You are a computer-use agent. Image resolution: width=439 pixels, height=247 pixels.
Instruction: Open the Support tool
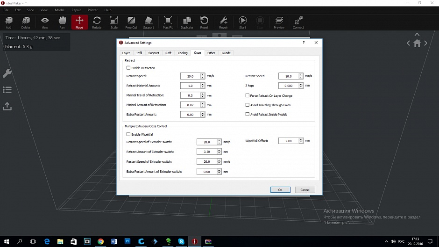coord(149,22)
